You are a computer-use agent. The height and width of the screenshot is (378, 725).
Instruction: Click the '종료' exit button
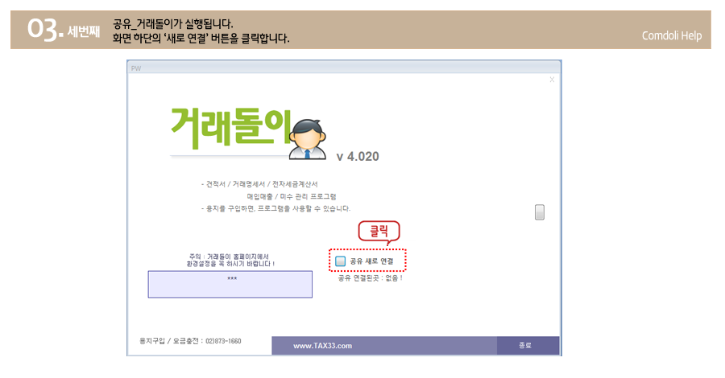528,345
